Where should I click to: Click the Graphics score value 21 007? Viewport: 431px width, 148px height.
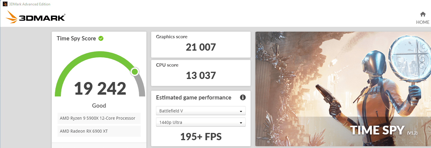[201, 47]
